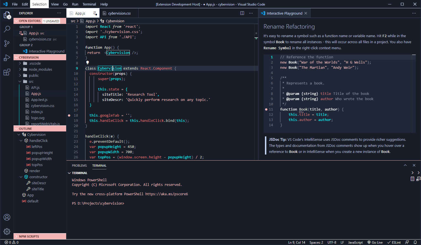Toggle pinned icon of App.js in Open Editors
Image resolution: width=421 pixels, height=245 pixels.
point(21,33)
